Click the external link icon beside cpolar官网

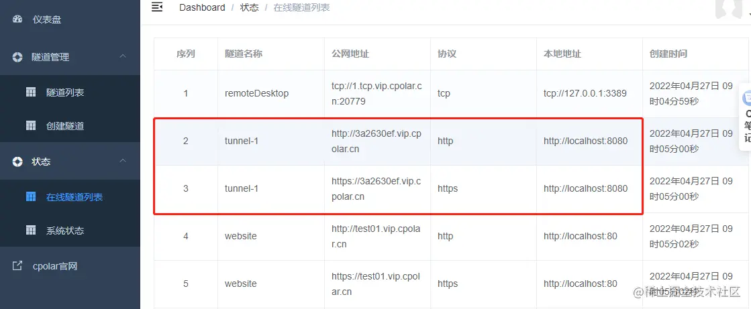click(x=17, y=266)
